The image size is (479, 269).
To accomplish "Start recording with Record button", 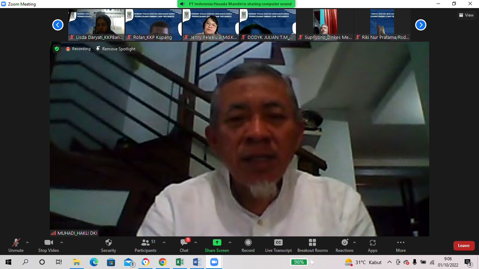I will pos(248,246).
